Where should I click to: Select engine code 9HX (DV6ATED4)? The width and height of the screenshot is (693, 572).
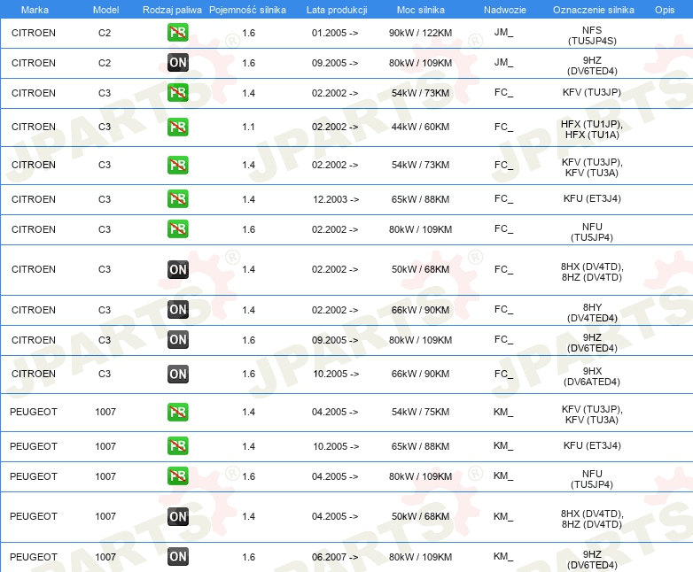pos(592,376)
